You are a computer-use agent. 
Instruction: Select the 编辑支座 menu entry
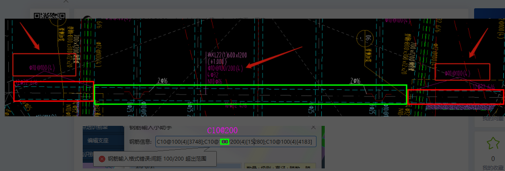point(98,141)
